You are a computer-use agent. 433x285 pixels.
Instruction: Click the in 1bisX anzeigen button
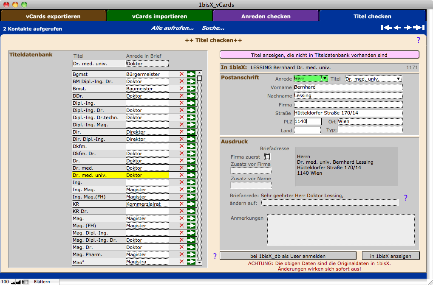(391, 256)
